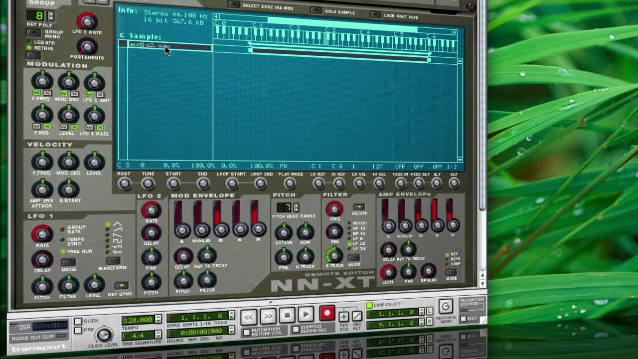Screen dimensions: 638x359
Task: Toggle the X button under Modulation F.RES
Action: tap(48, 127)
